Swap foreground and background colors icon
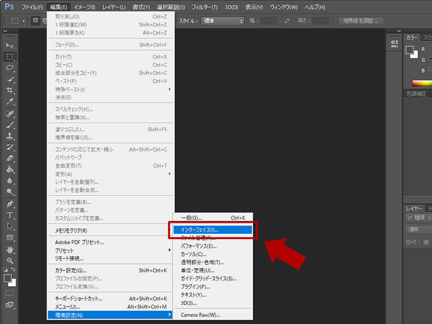The width and height of the screenshot is (432, 324). click(13, 269)
